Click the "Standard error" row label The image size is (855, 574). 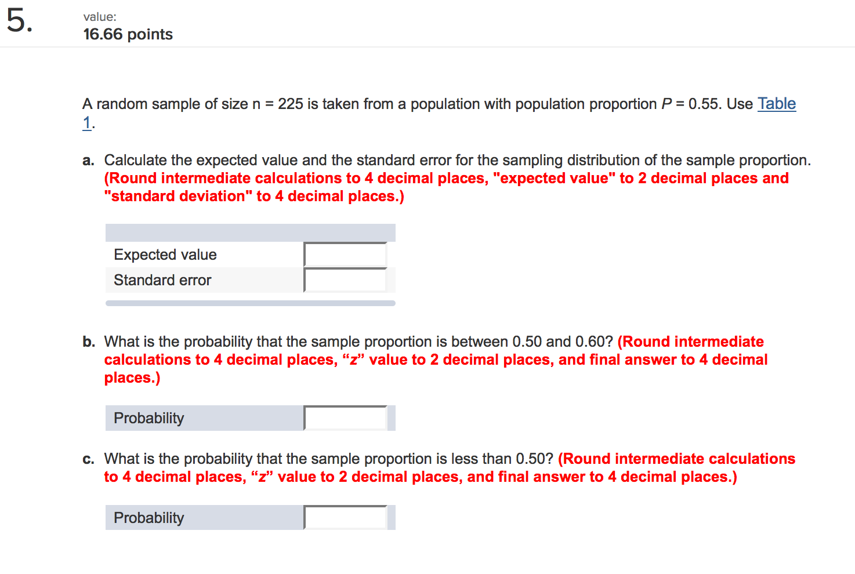(x=162, y=280)
